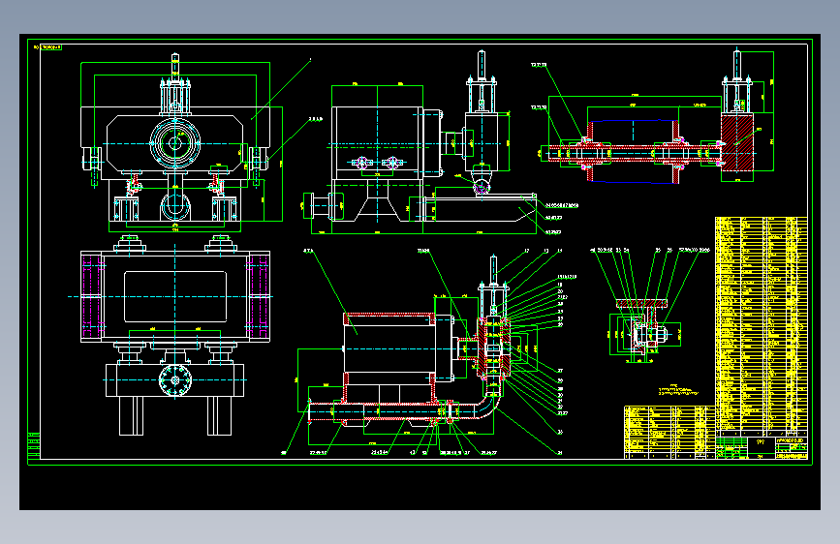840x544 pixels.
Task: Select the front view circular flange
Action: (x=175, y=143)
